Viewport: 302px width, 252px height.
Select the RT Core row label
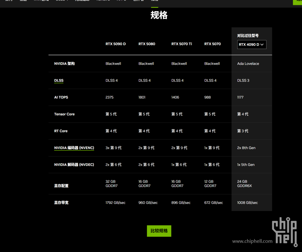click(61, 131)
